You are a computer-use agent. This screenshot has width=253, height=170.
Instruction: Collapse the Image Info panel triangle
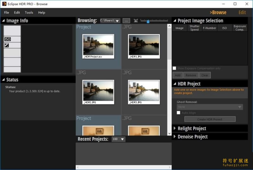coord(3,21)
